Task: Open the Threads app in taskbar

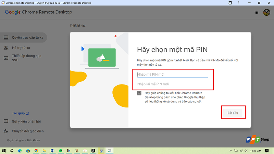Action: 93,151
